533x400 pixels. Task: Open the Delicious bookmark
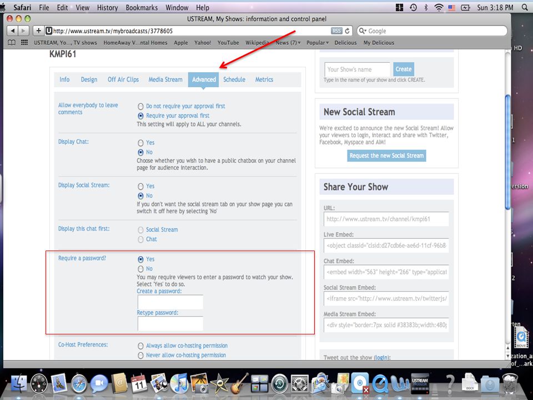(345, 43)
